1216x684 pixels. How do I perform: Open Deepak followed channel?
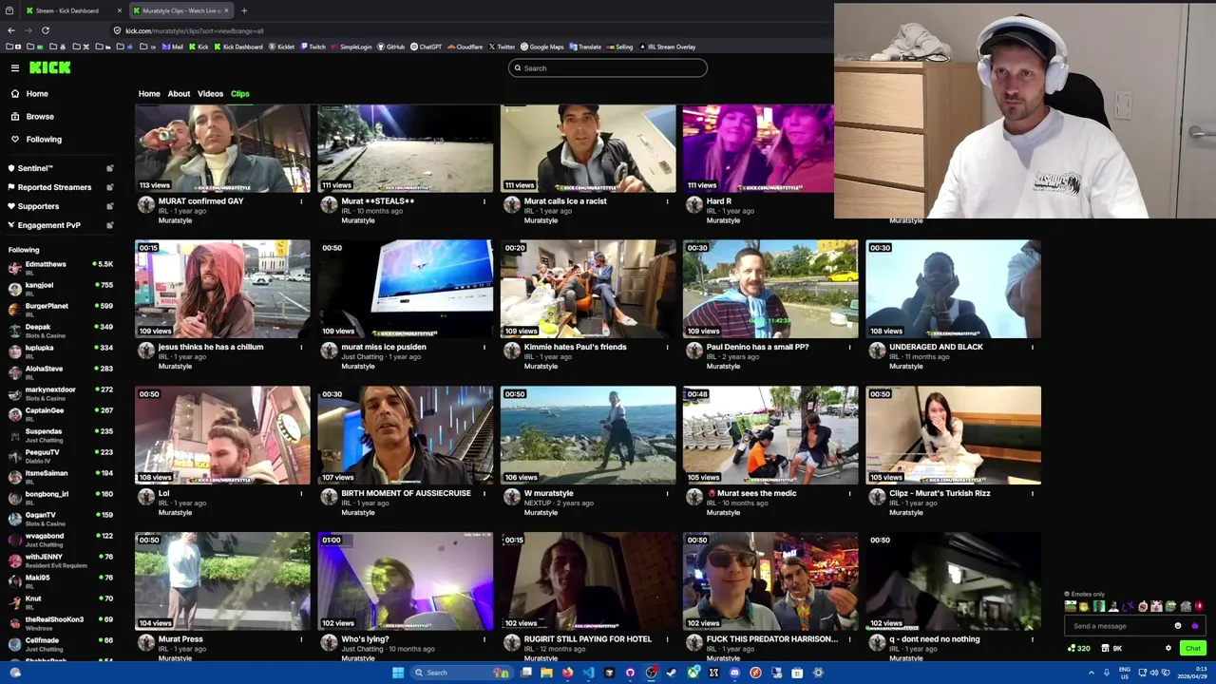point(61,330)
